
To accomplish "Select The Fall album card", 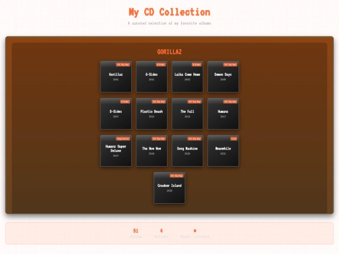I will tap(188, 114).
